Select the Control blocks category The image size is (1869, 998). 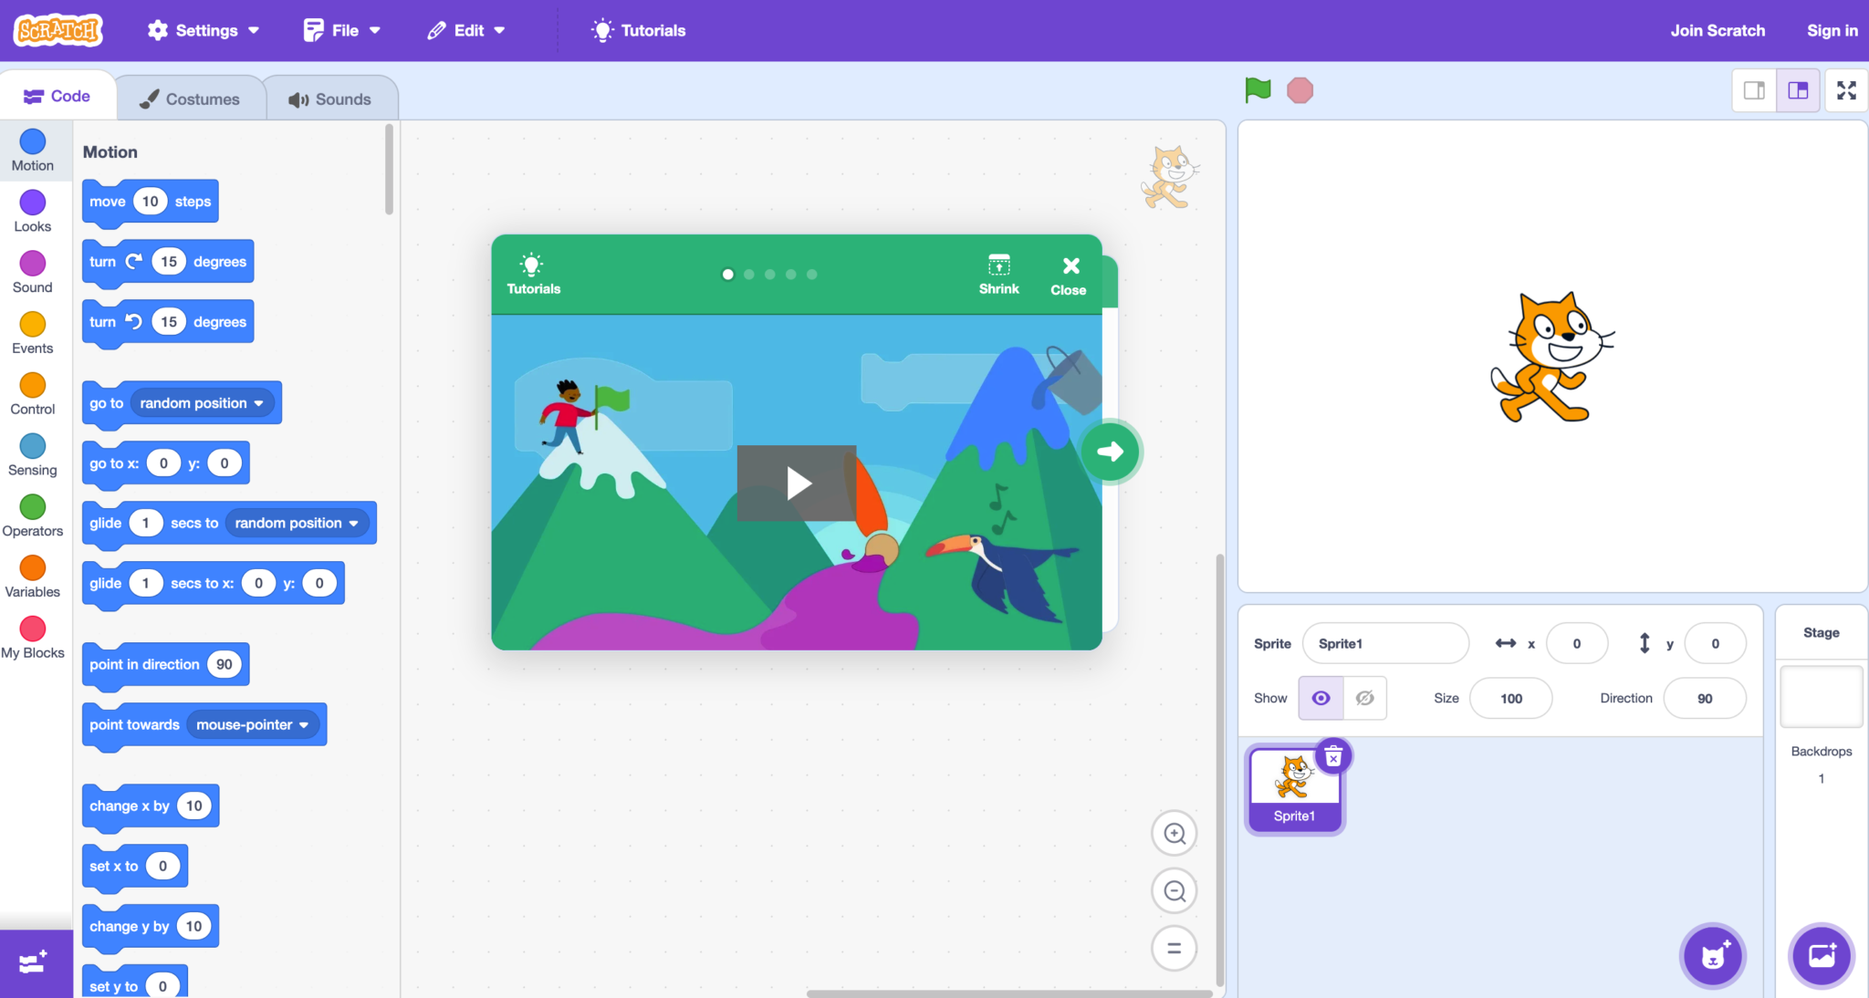32,392
